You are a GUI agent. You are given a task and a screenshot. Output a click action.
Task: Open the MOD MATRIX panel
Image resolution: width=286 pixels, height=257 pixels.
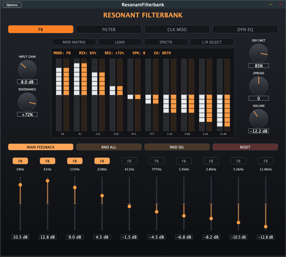pyautogui.click(x=74, y=42)
